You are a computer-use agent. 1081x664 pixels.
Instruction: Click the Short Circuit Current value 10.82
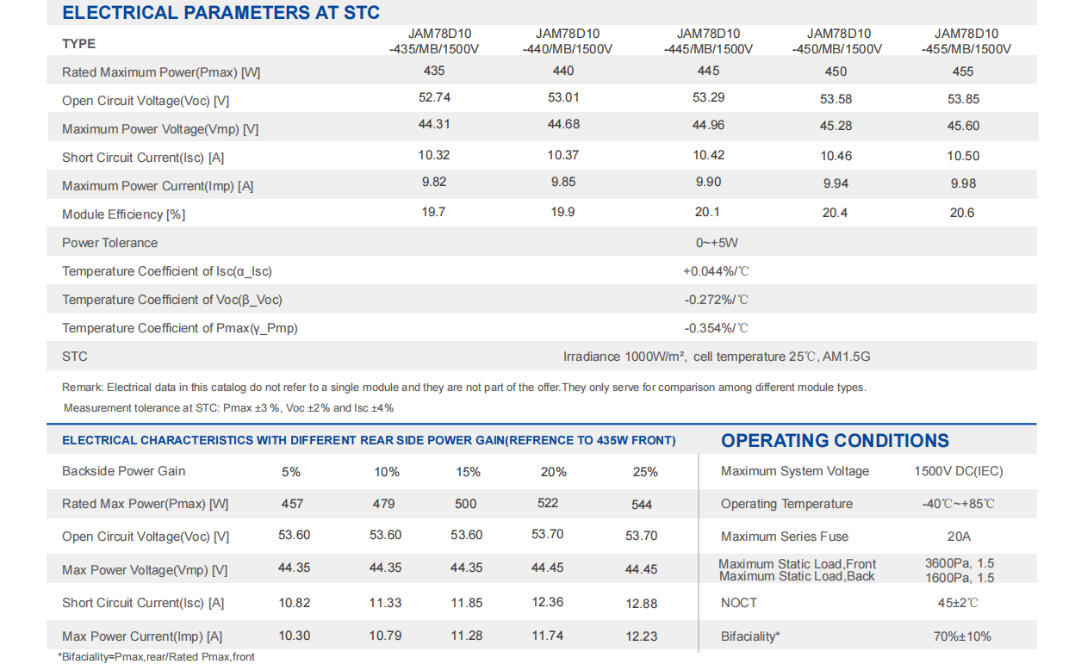pyautogui.click(x=295, y=603)
